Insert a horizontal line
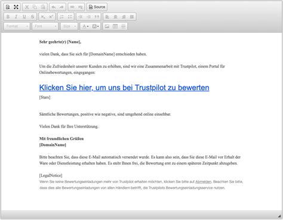The width and height of the screenshot is (283, 220). pos(124,26)
